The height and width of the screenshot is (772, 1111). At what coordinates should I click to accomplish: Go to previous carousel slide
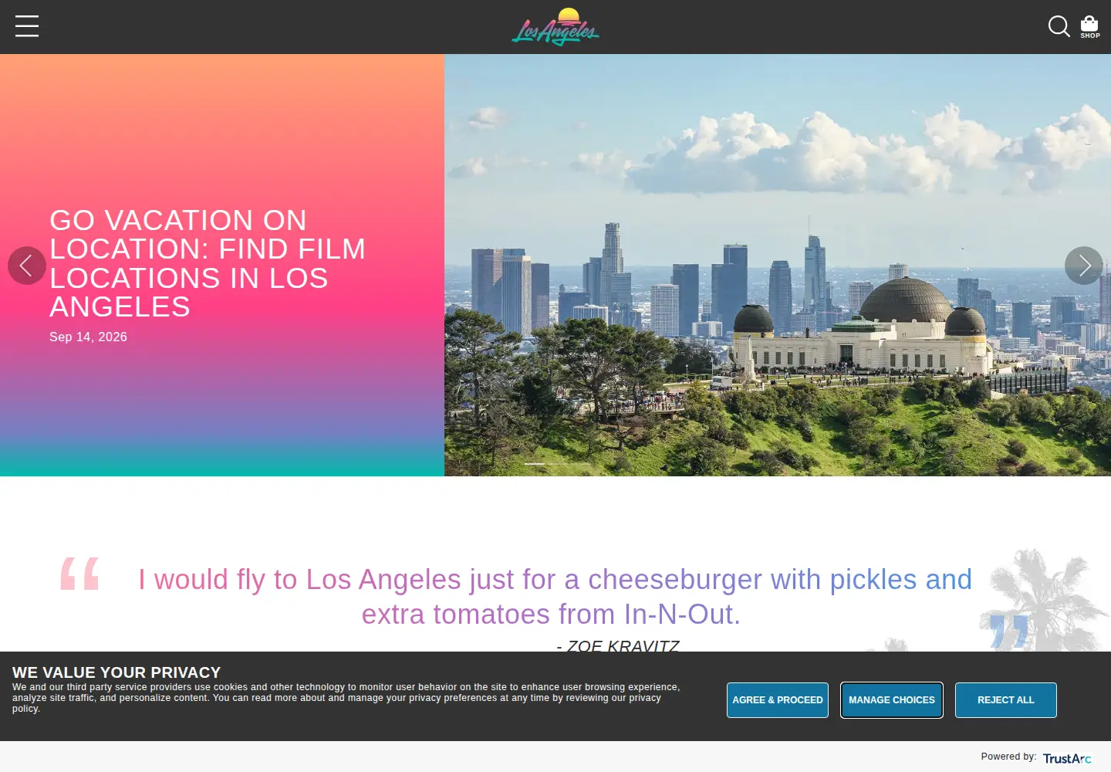coord(27,266)
